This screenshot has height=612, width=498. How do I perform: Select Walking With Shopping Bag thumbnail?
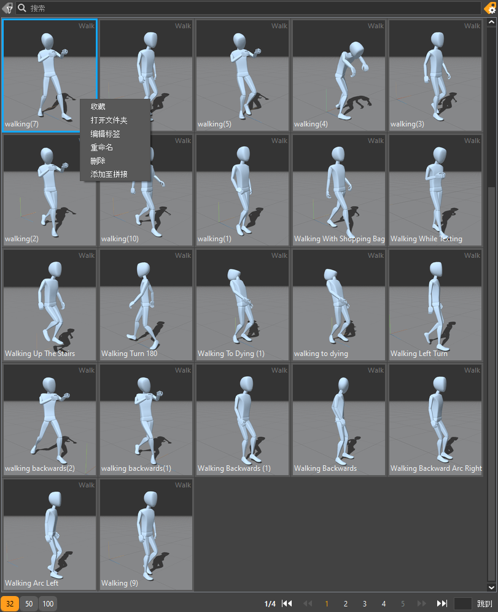pyautogui.click(x=338, y=190)
